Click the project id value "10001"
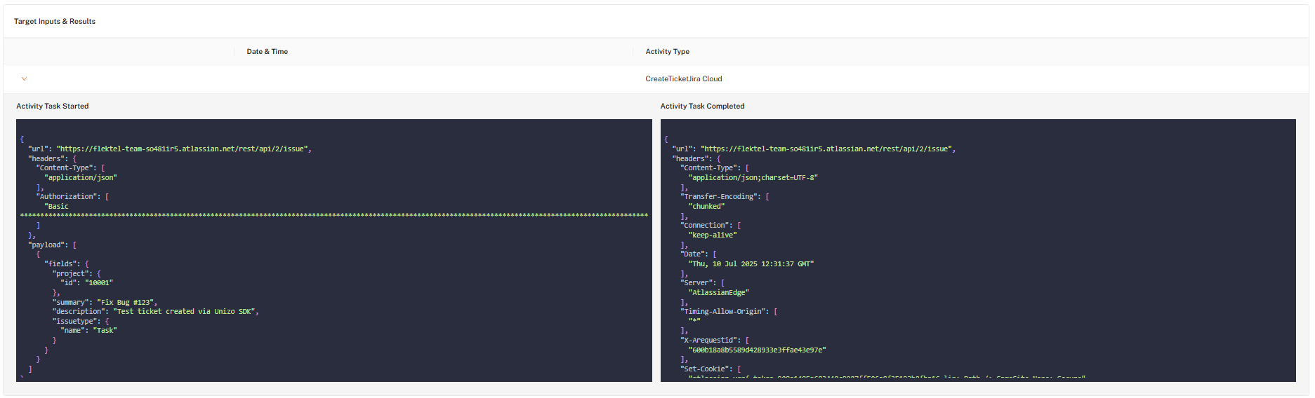This screenshot has height=398, width=1315. (x=99, y=283)
